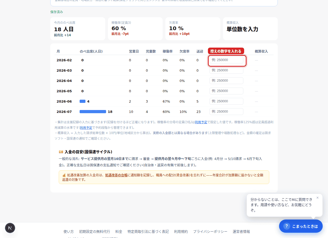Click the 2026-07 unit count input field
328x238 pixels.
tap(226, 112)
